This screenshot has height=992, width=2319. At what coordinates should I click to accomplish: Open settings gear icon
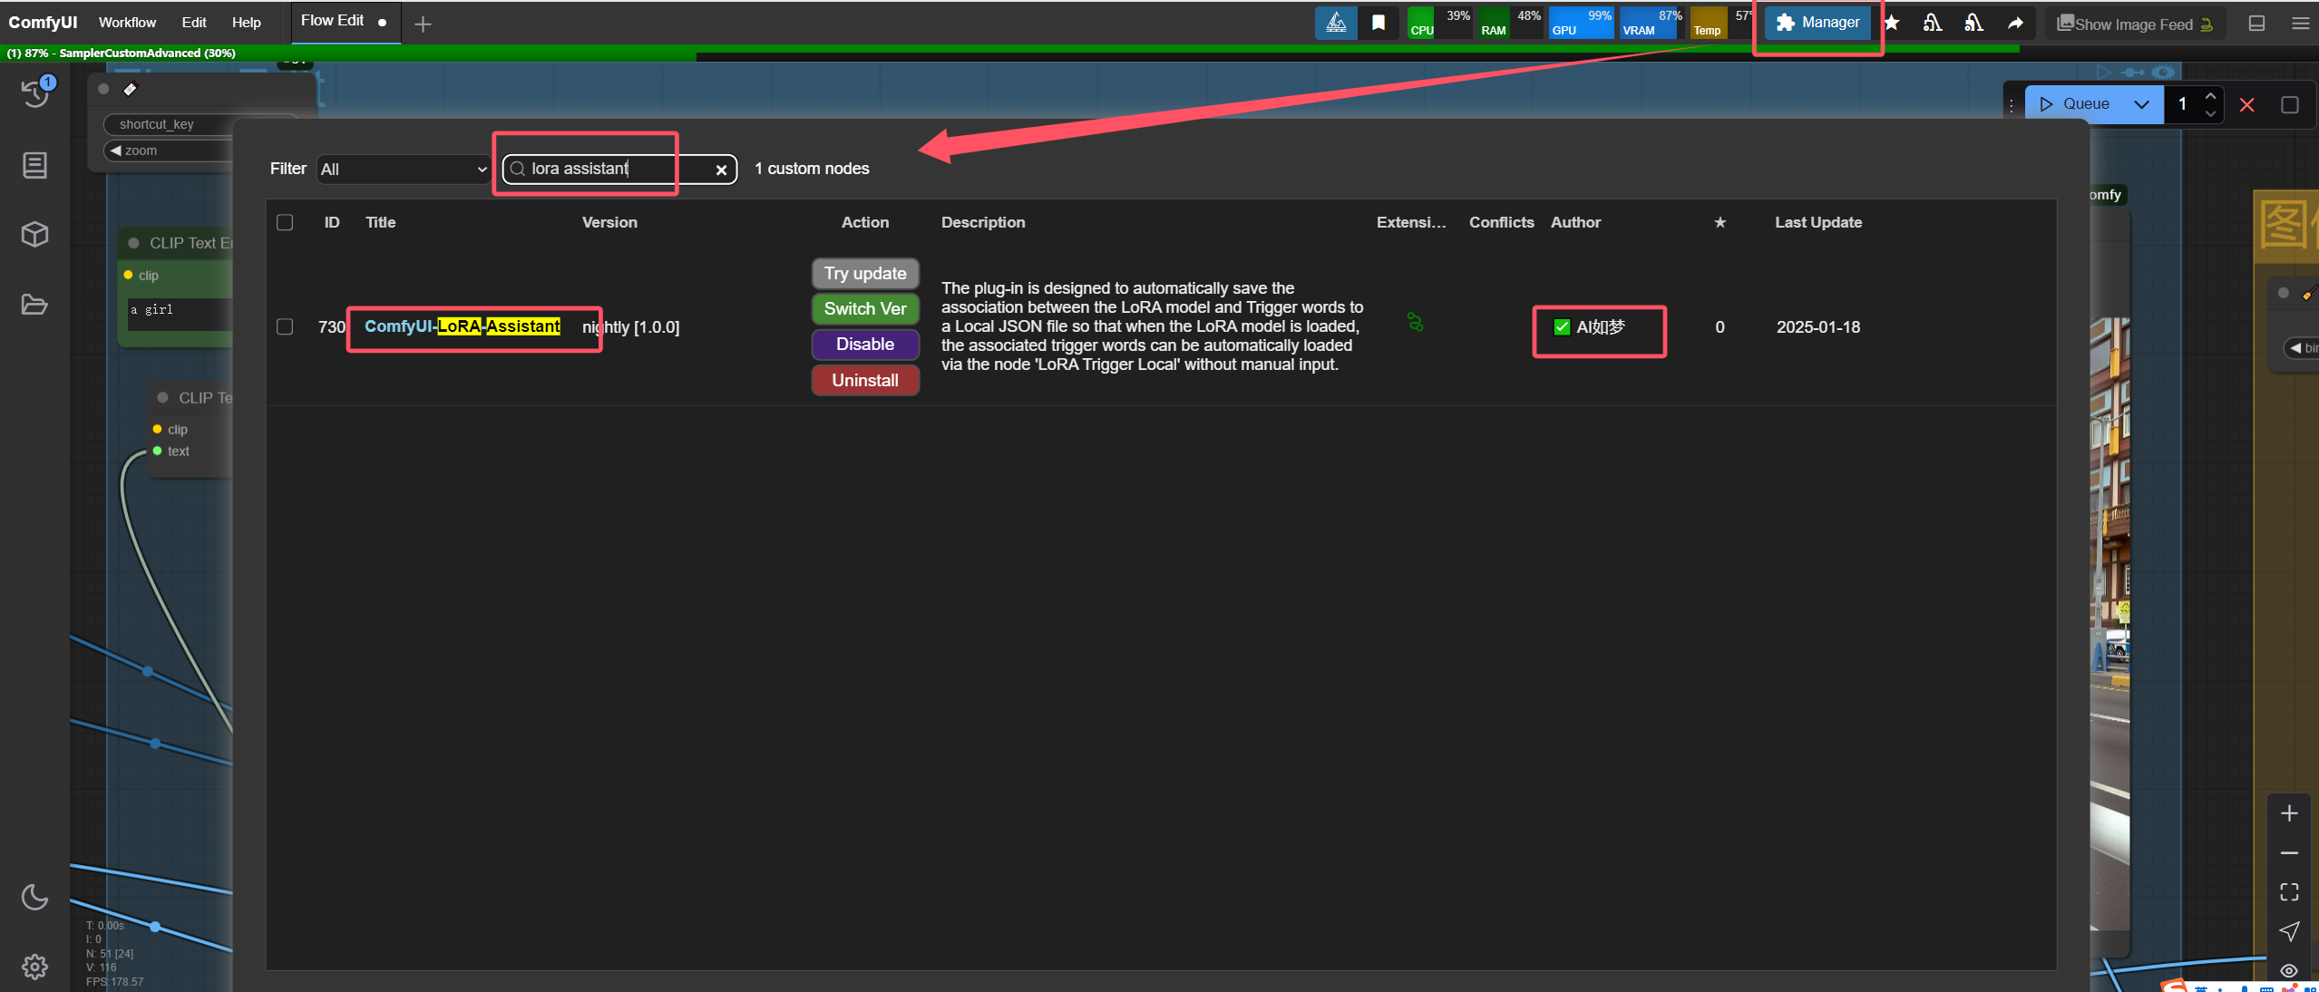click(34, 967)
